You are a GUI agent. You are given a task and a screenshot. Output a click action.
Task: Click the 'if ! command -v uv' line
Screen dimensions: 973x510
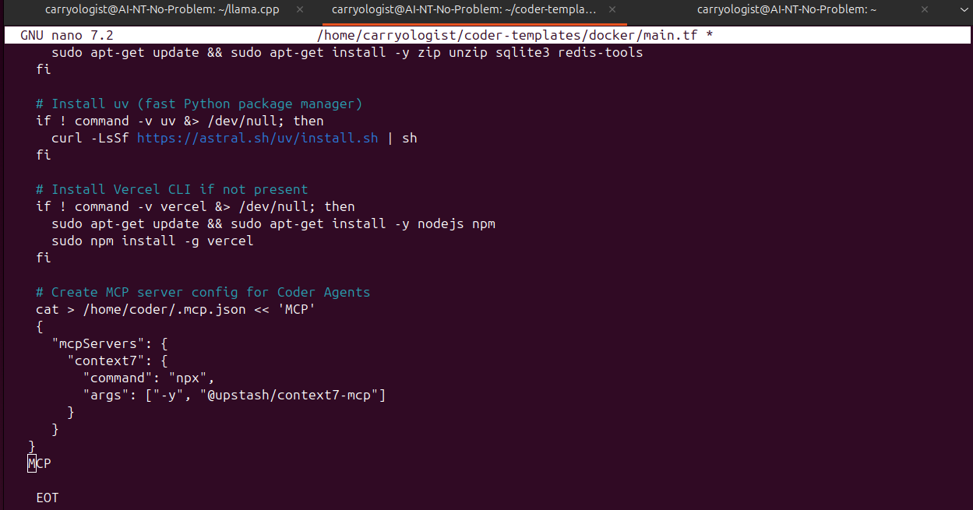180,121
